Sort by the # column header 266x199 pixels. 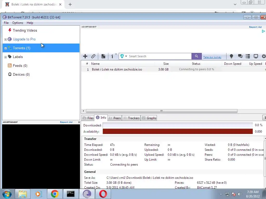coord(87,64)
